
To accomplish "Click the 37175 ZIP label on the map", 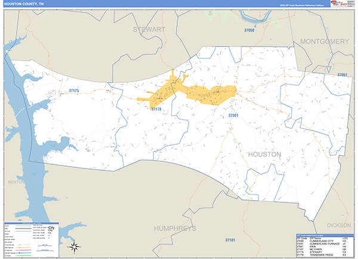I will point(74,91).
